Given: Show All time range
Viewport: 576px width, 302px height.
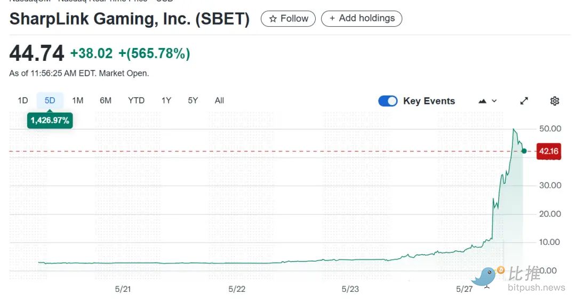Looking at the screenshot, I should coord(219,100).
